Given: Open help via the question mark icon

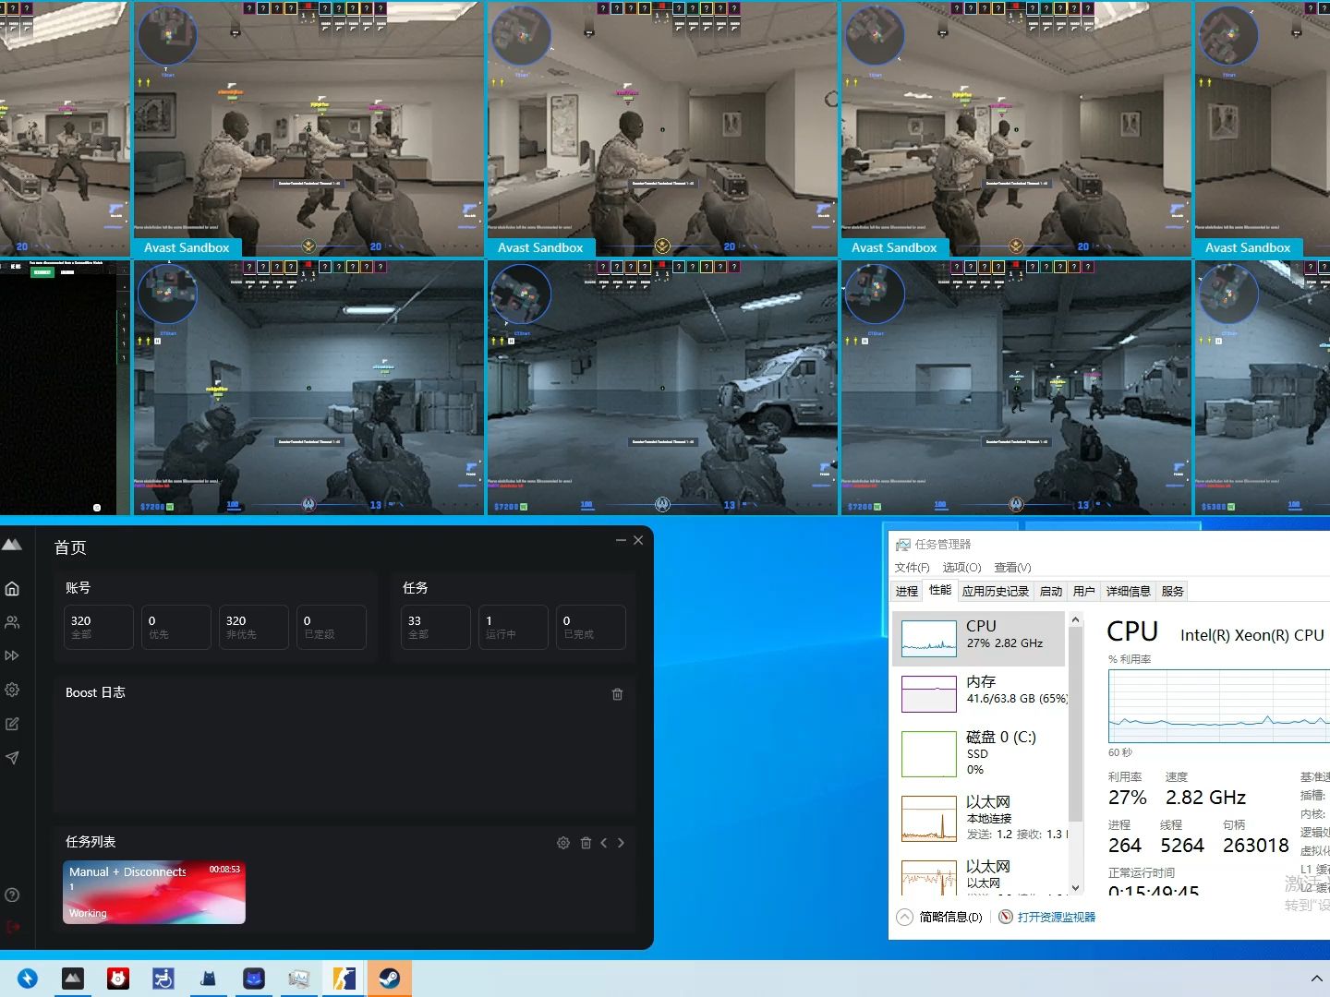Looking at the screenshot, I should tap(12, 895).
